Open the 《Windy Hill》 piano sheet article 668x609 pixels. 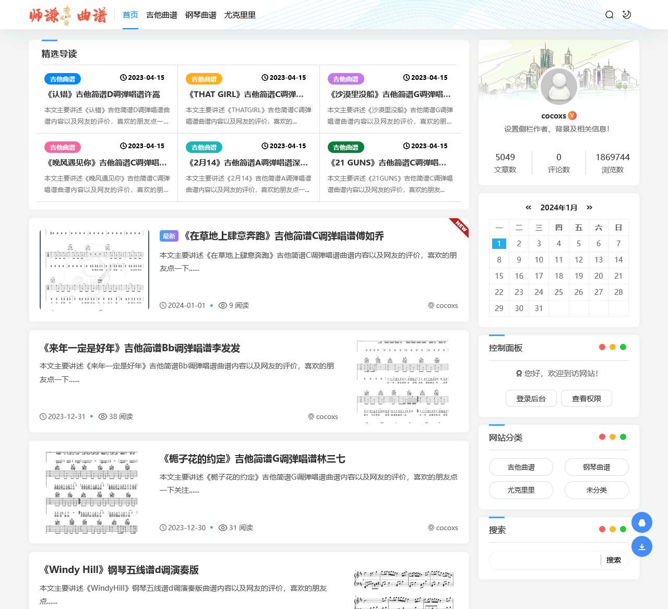(x=121, y=570)
